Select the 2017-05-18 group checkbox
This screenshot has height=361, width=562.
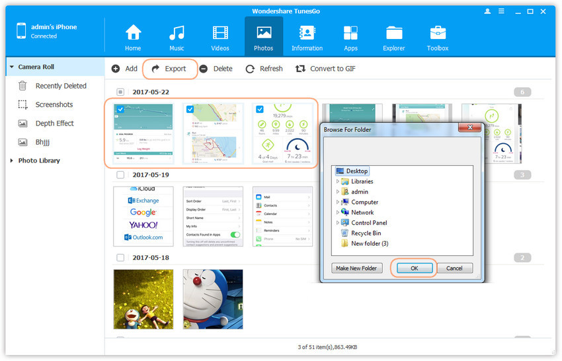(120, 257)
